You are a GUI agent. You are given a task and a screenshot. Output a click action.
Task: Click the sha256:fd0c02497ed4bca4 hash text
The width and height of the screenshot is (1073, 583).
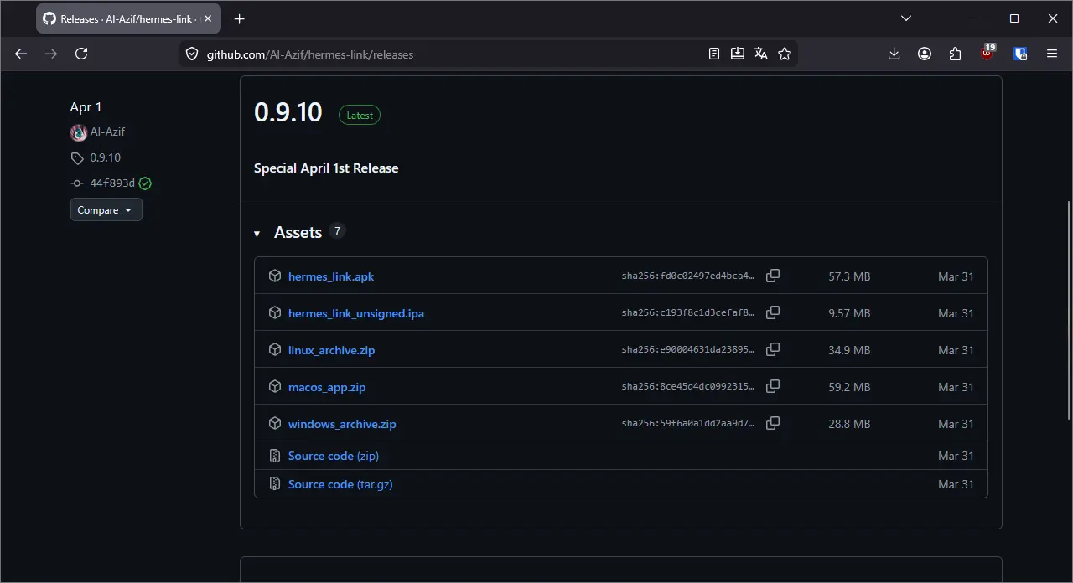(x=688, y=276)
